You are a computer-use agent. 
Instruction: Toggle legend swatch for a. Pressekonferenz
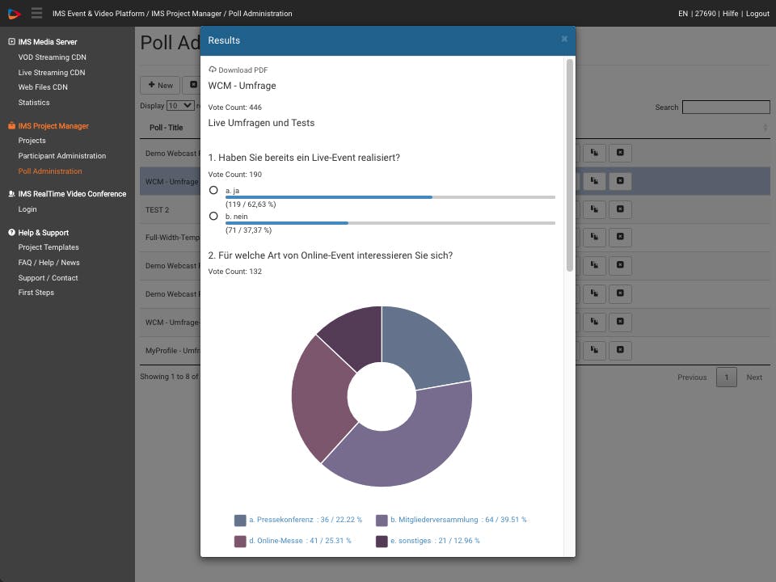(x=240, y=520)
